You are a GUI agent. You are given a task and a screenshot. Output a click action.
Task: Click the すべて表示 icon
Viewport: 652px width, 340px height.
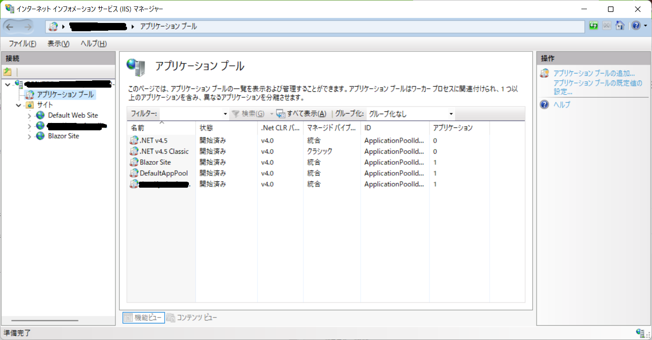[281, 114]
